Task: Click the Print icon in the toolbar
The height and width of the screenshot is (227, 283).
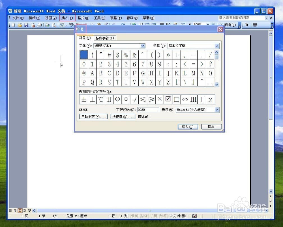Action: (48, 25)
